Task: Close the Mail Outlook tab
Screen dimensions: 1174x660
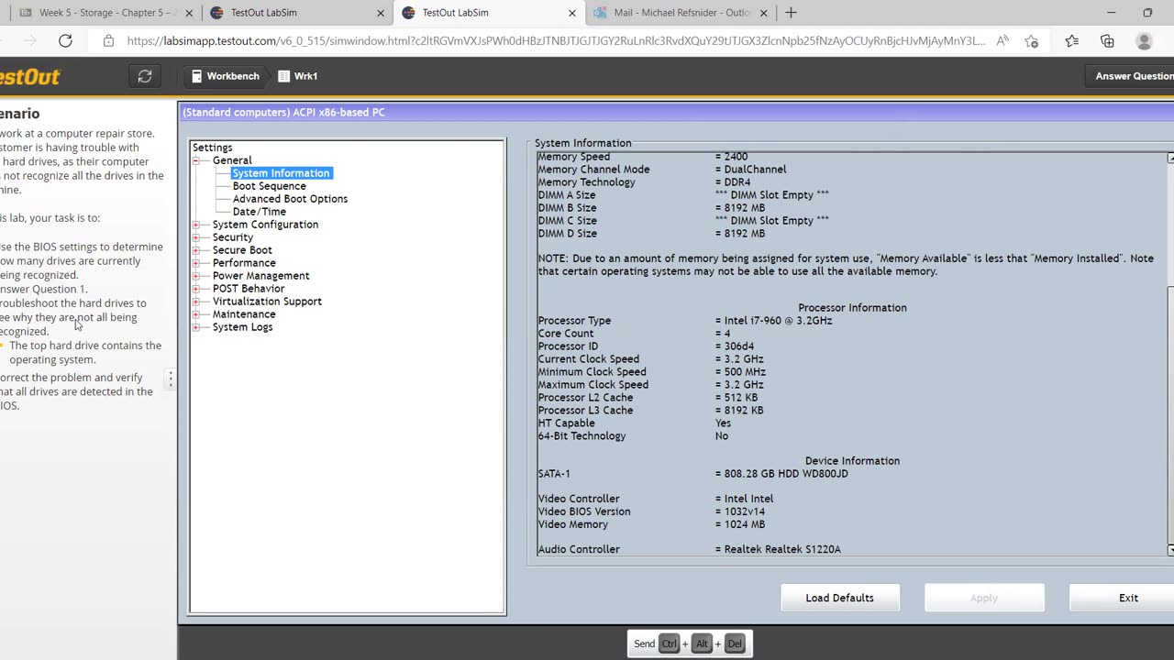Action: point(763,13)
